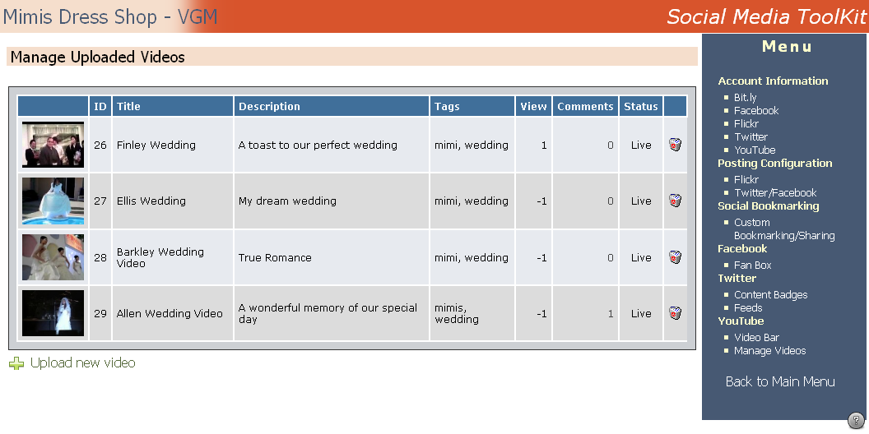Image resolution: width=869 pixels, height=434 pixels.
Task: Select Twitter/Facebook posting configuration
Action: (x=775, y=193)
